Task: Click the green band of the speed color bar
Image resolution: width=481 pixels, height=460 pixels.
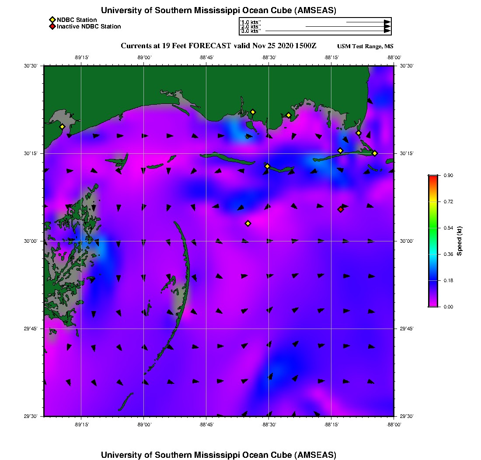Action: (433, 228)
